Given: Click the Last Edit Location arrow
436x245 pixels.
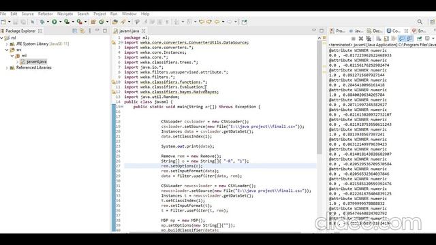Looking at the screenshot, I should tap(202, 22).
